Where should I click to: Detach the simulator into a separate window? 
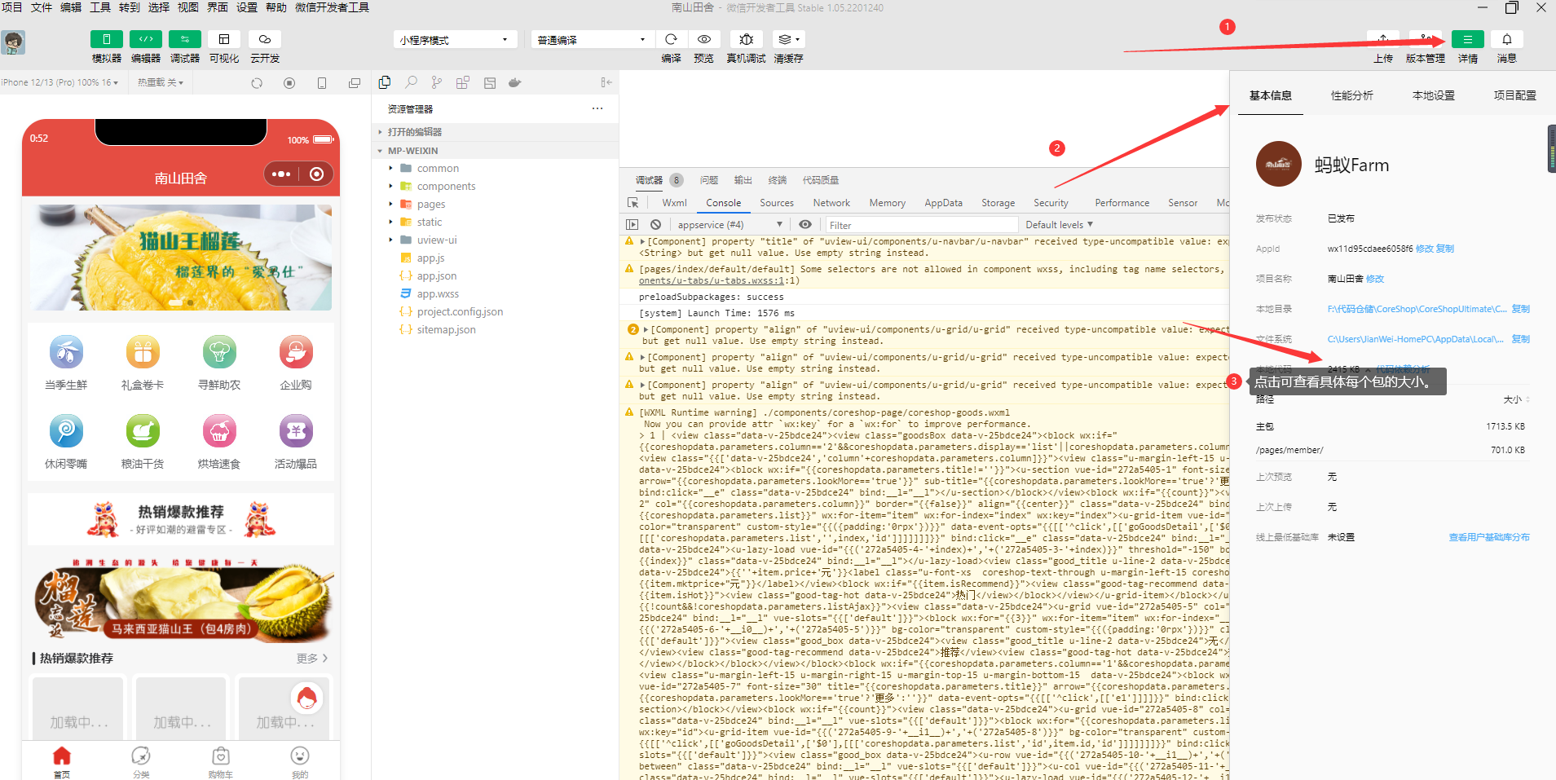[x=355, y=83]
